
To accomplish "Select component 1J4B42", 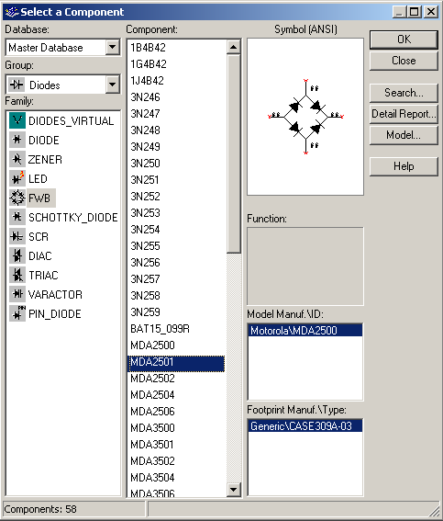I will coord(147,81).
